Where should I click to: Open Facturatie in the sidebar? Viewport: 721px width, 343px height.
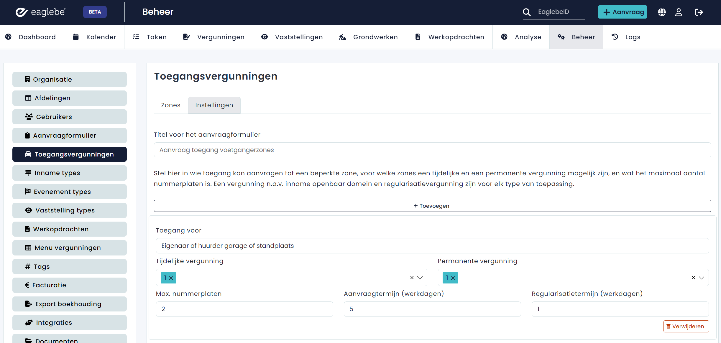tap(70, 285)
